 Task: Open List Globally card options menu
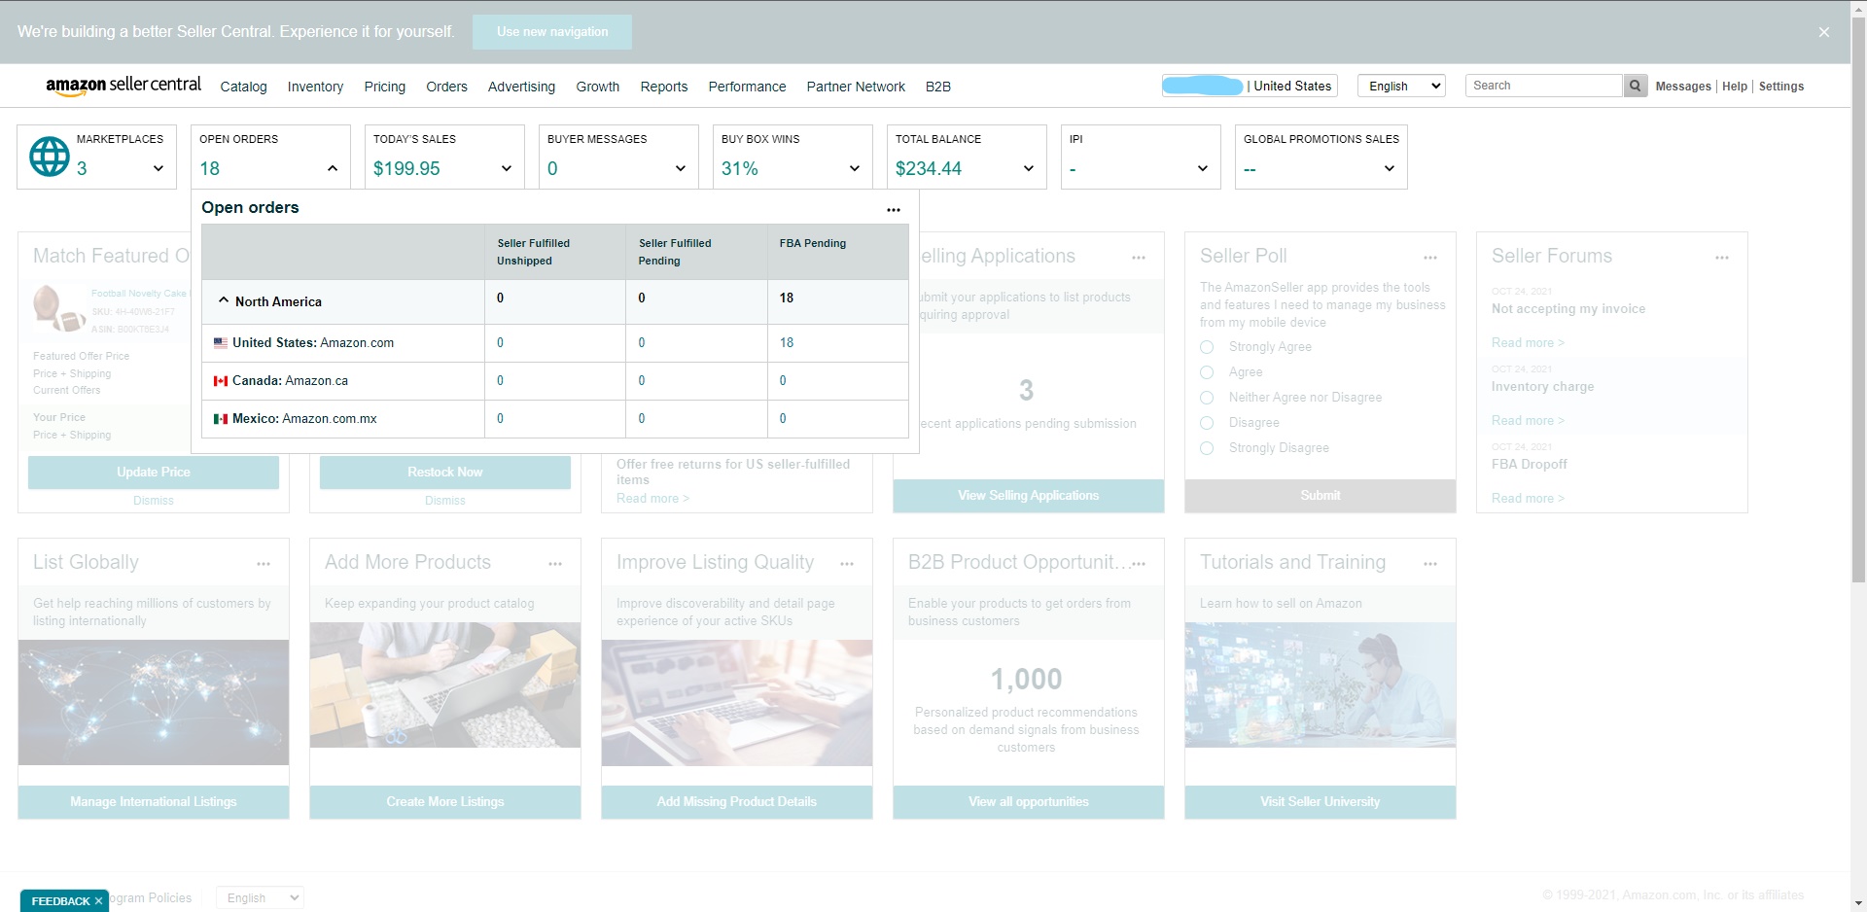tap(264, 564)
